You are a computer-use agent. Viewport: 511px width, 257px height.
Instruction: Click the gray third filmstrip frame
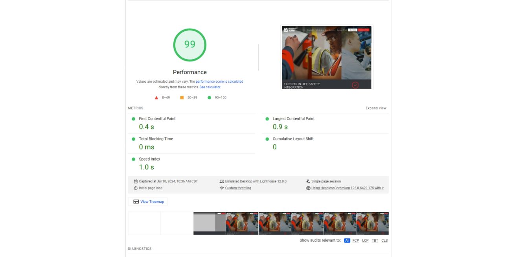(210, 223)
